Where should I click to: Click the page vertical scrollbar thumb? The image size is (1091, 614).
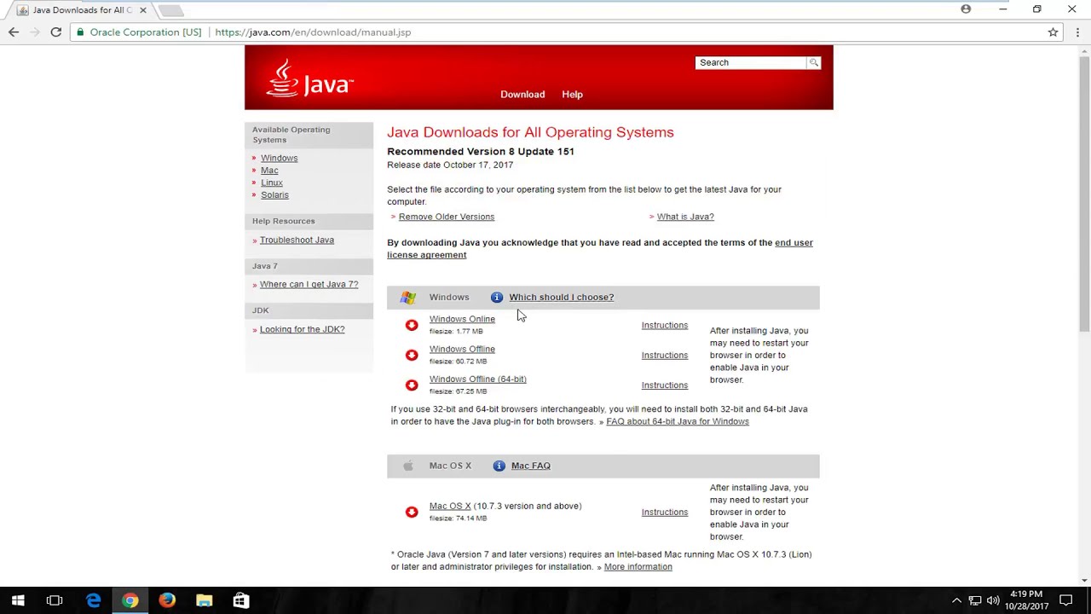click(1084, 194)
